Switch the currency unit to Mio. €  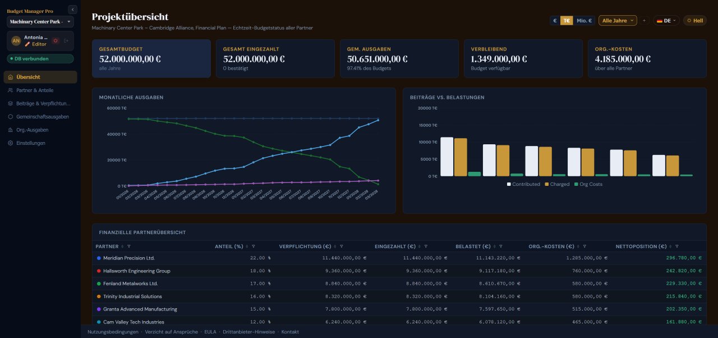tap(584, 20)
